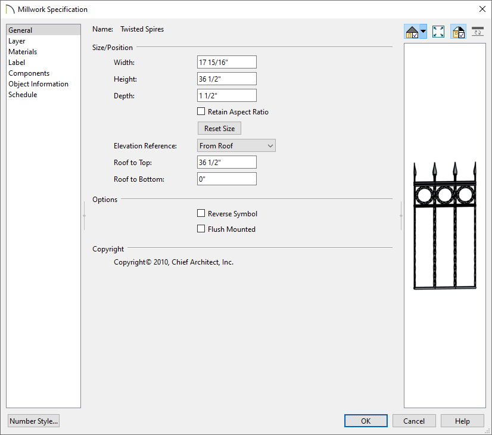Click the Reset Size button

219,128
